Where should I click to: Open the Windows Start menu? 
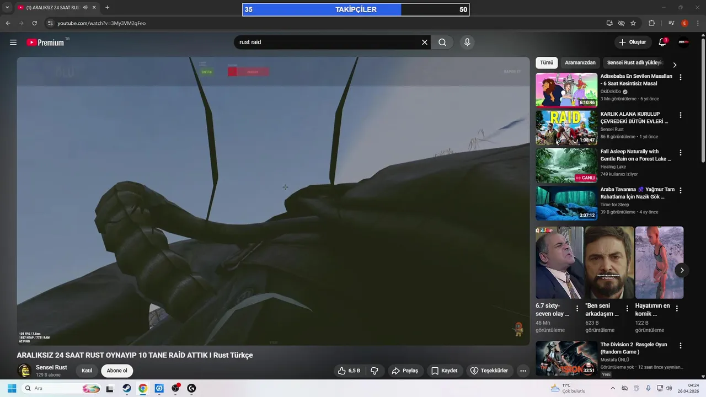coord(12,388)
